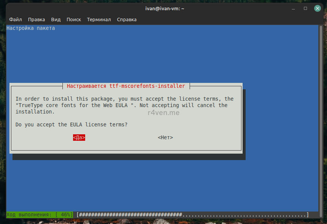Click the 'Настройка пакета' header text

tap(31, 28)
